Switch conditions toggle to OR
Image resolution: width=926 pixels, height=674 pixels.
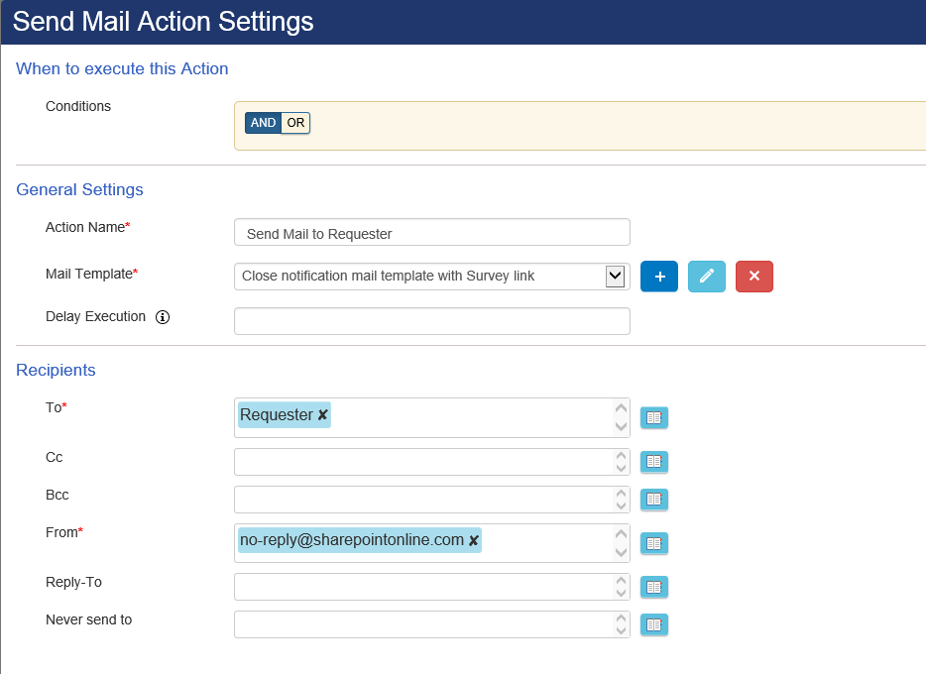point(295,123)
